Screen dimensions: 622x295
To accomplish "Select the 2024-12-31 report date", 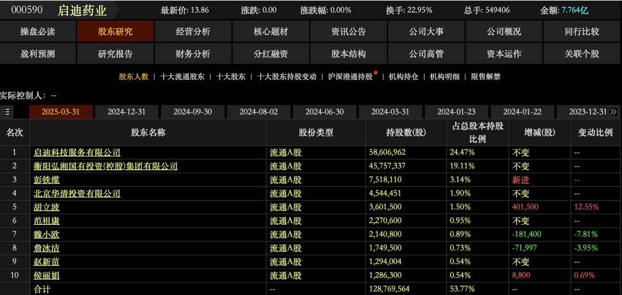I will (x=127, y=112).
